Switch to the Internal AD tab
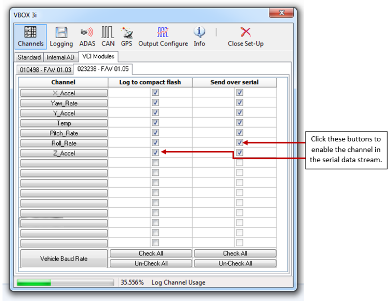The image size is (391, 301). [x=61, y=57]
